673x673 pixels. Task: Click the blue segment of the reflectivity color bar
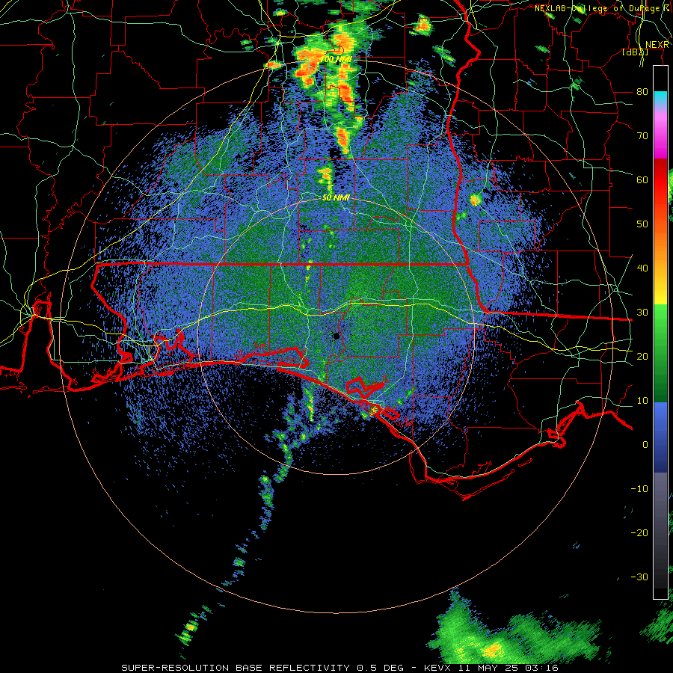(x=660, y=436)
